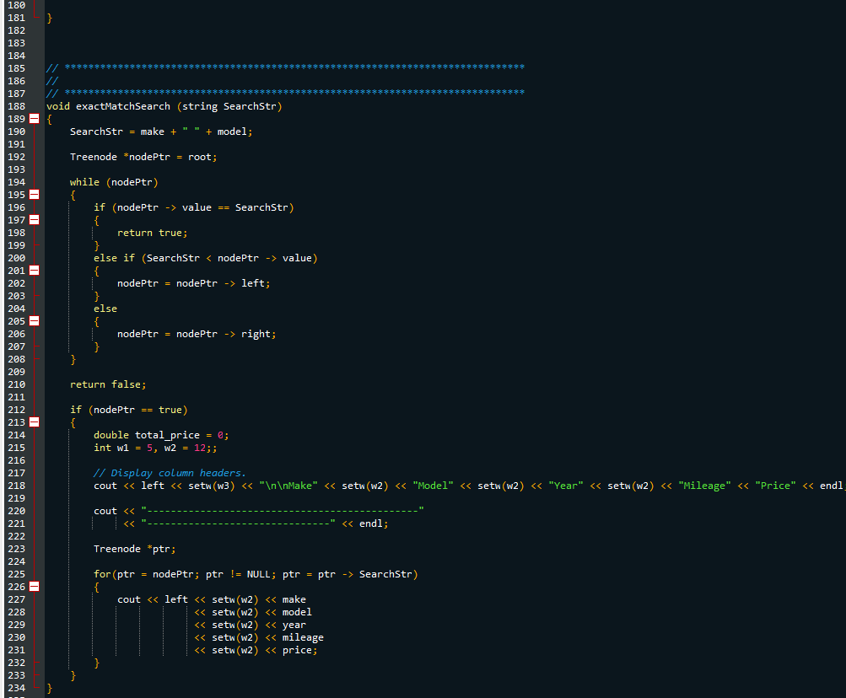Click 'nodePtr = nodePtr -> right;' line

197,335
